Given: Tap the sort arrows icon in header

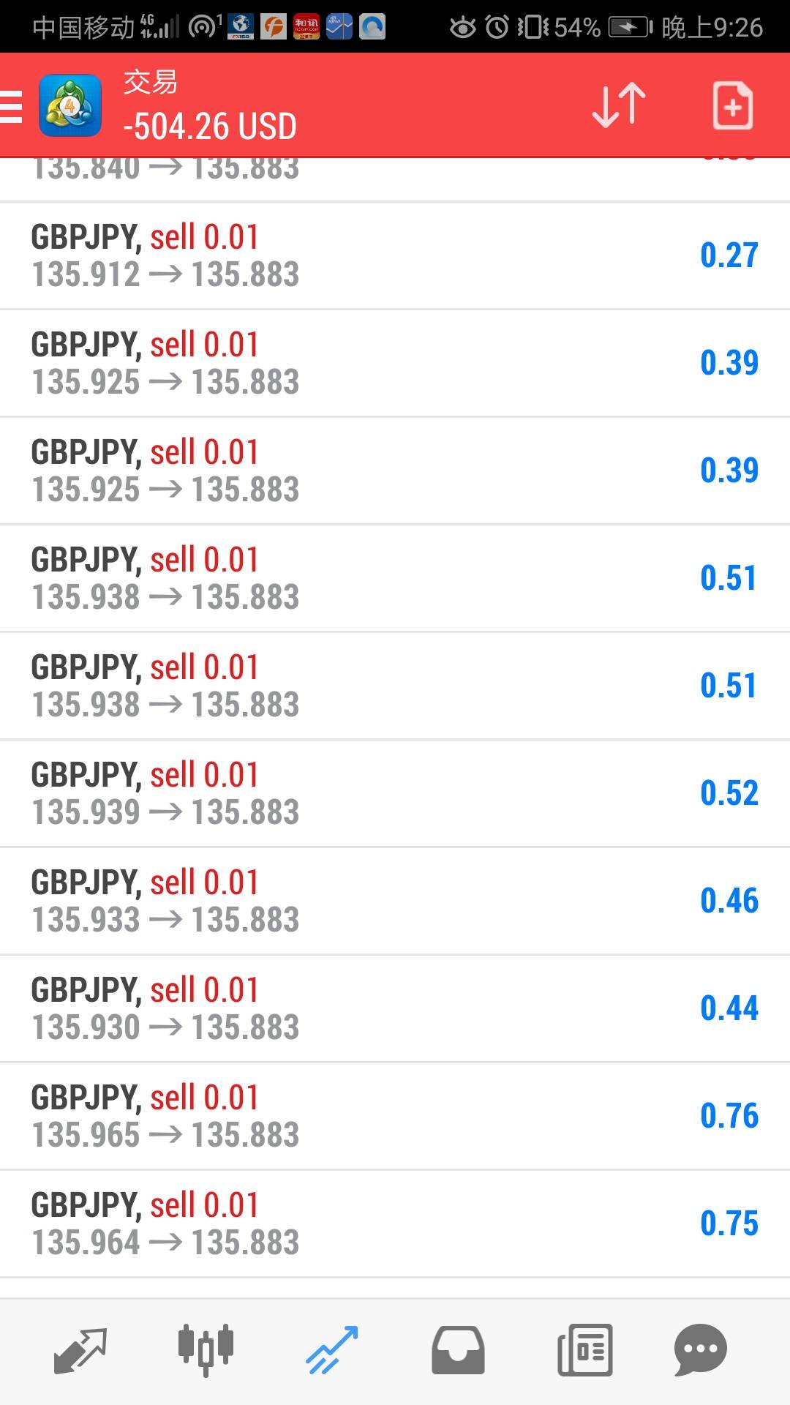Looking at the screenshot, I should point(618,106).
